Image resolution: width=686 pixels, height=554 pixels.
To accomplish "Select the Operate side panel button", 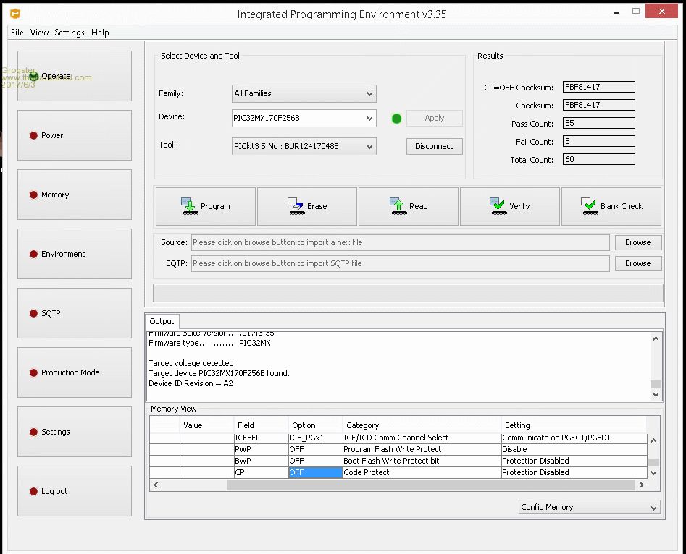I will pos(75,76).
